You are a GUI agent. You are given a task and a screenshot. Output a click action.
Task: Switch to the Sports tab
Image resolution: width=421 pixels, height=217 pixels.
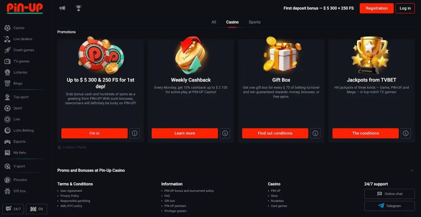(x=254, y=22)
